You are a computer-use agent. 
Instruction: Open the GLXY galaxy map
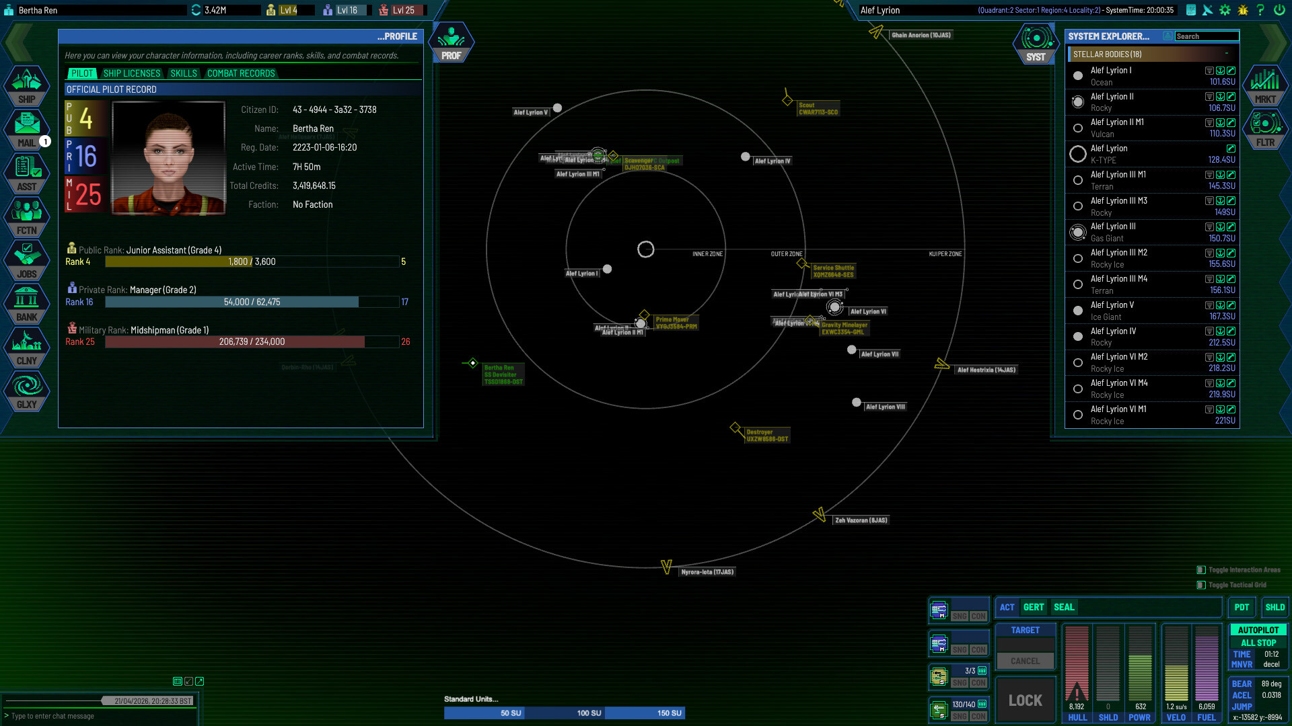(27, 391)
